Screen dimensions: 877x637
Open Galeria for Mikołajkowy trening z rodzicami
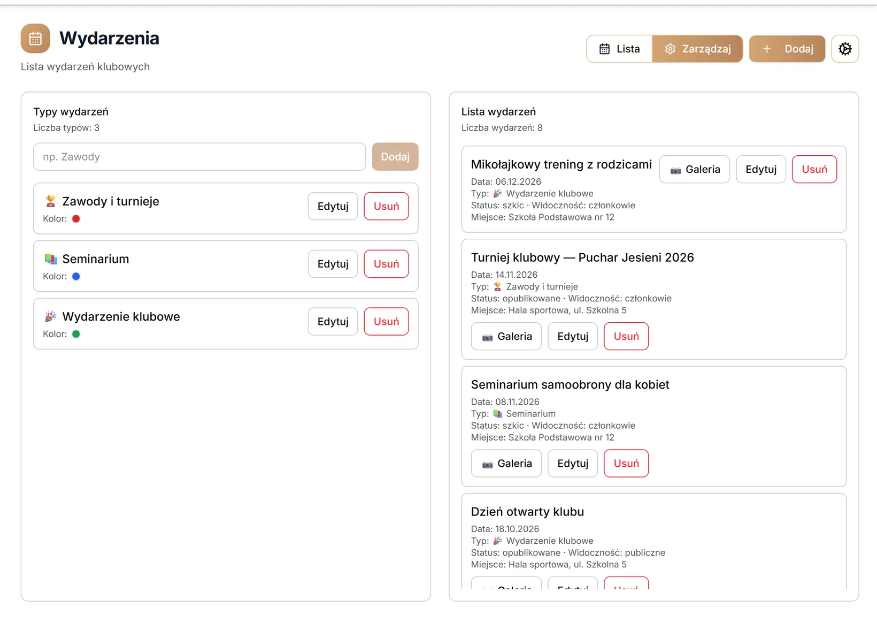click(x=694, y=169)
